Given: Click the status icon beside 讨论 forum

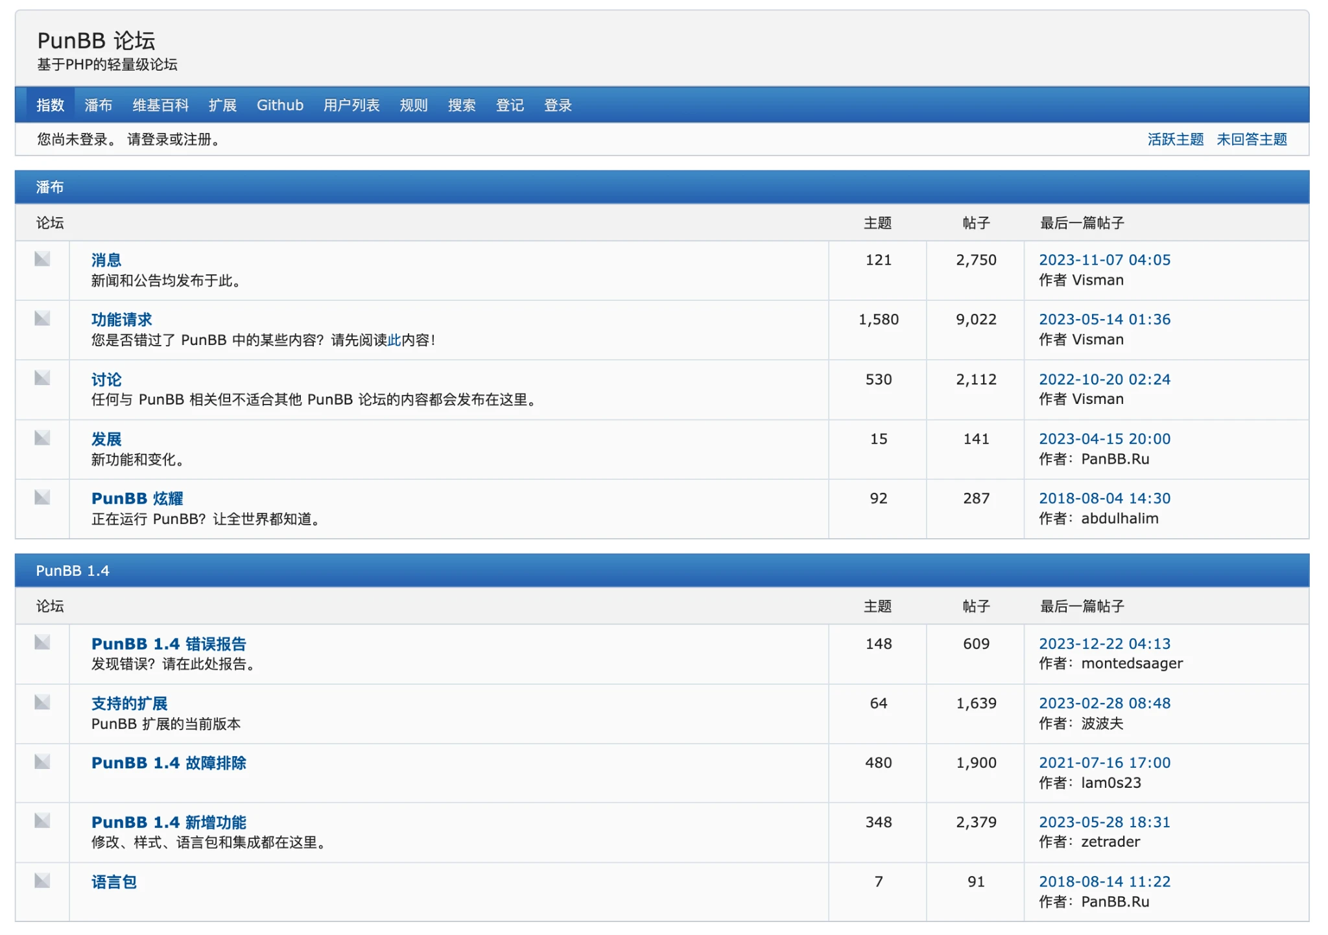Looking at the screenshot, I should (42, 378).
